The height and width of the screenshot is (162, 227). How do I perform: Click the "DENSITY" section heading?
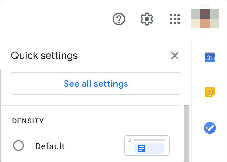[28, 121]
